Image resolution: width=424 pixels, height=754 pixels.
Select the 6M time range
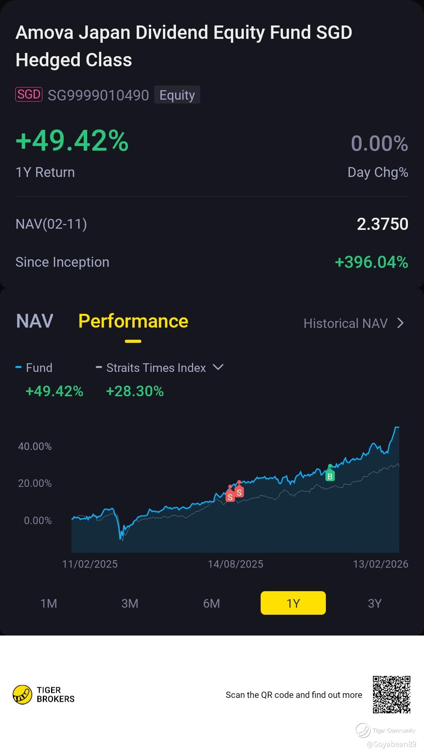point(212,603)
